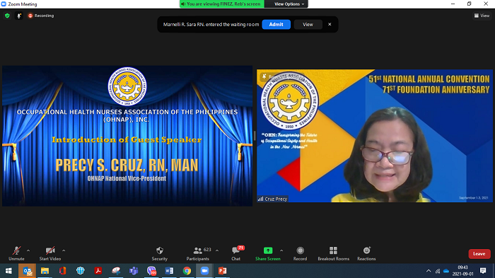Open Microsoft Office taskbar icon
The height and width of the screenshot is (278, 495).
pyautogui.click(x=62, y=271)
